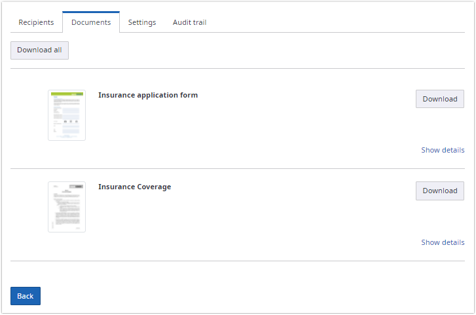The image size is (476, 315).
Task: Open the Insurance Coverage document thumbnail
Action: click(67, 207)
